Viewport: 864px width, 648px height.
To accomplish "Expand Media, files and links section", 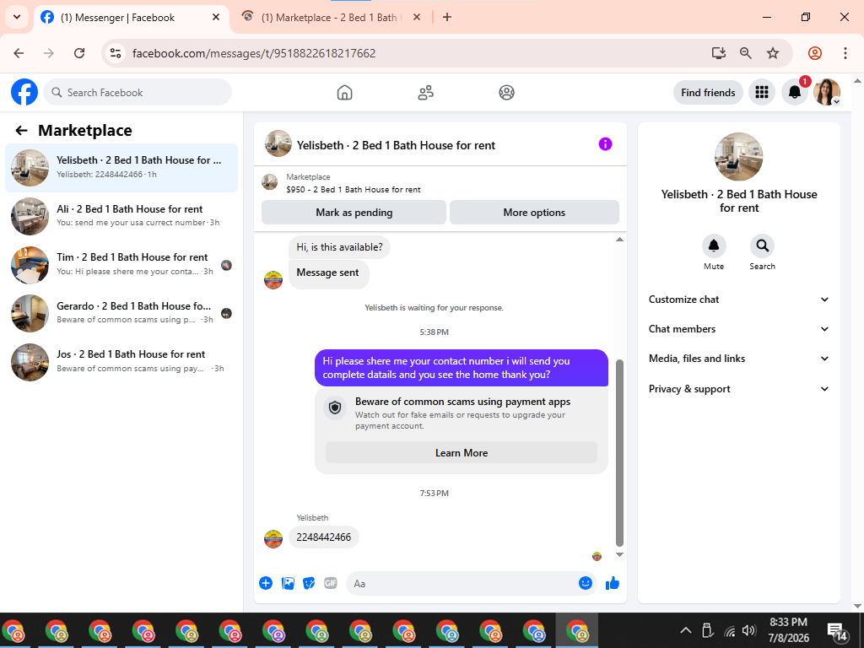I will click(x=738, y=359).
